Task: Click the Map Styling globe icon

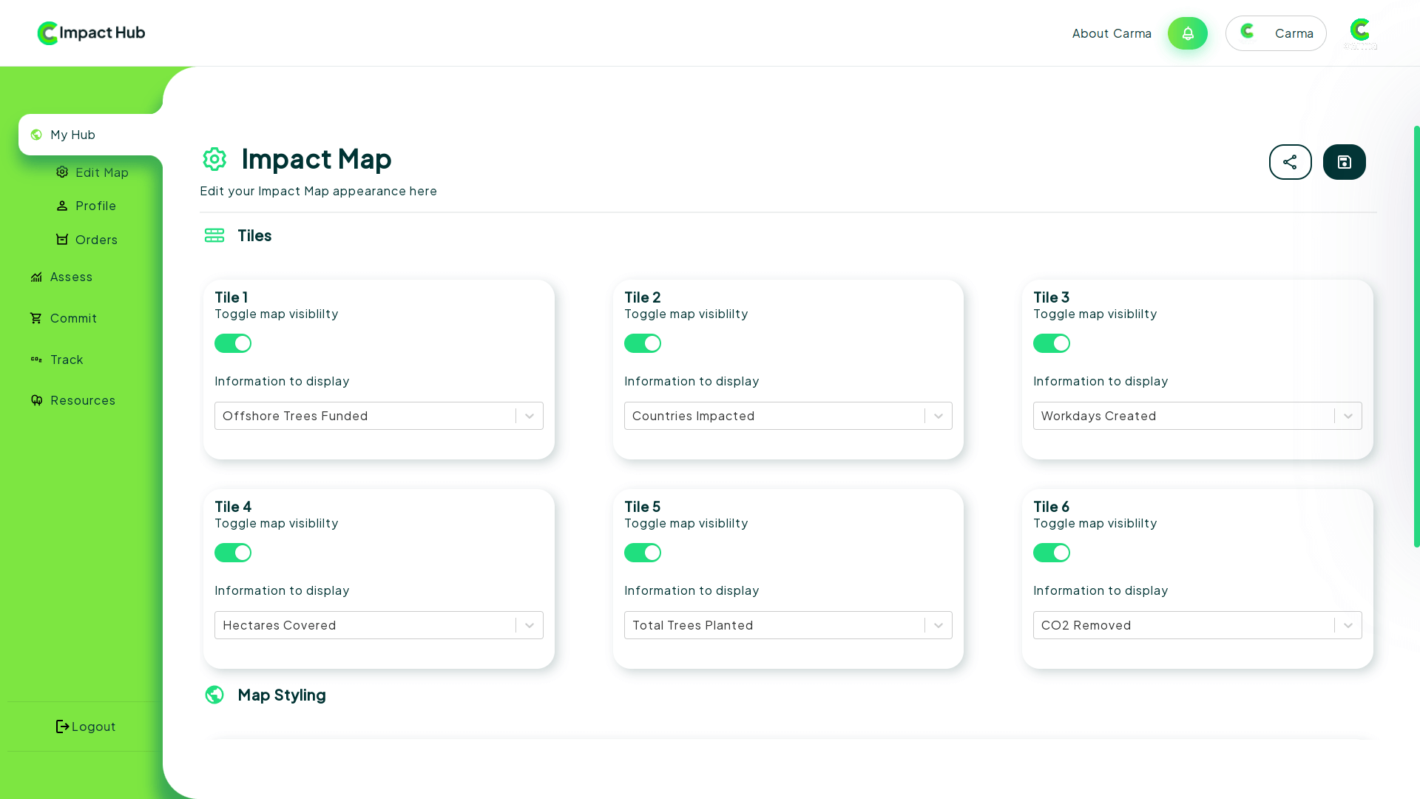Action: click(214, 695)
